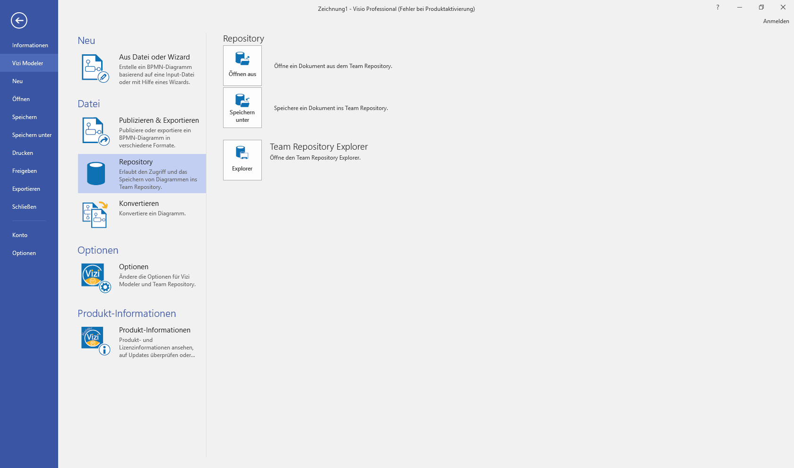The width and height of the screenshot is (794, 468).
Task: Open the Konto page
Action: point(29,235)
